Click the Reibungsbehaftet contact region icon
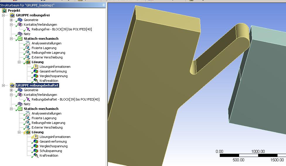286x166 pixels. coord(28,99)
